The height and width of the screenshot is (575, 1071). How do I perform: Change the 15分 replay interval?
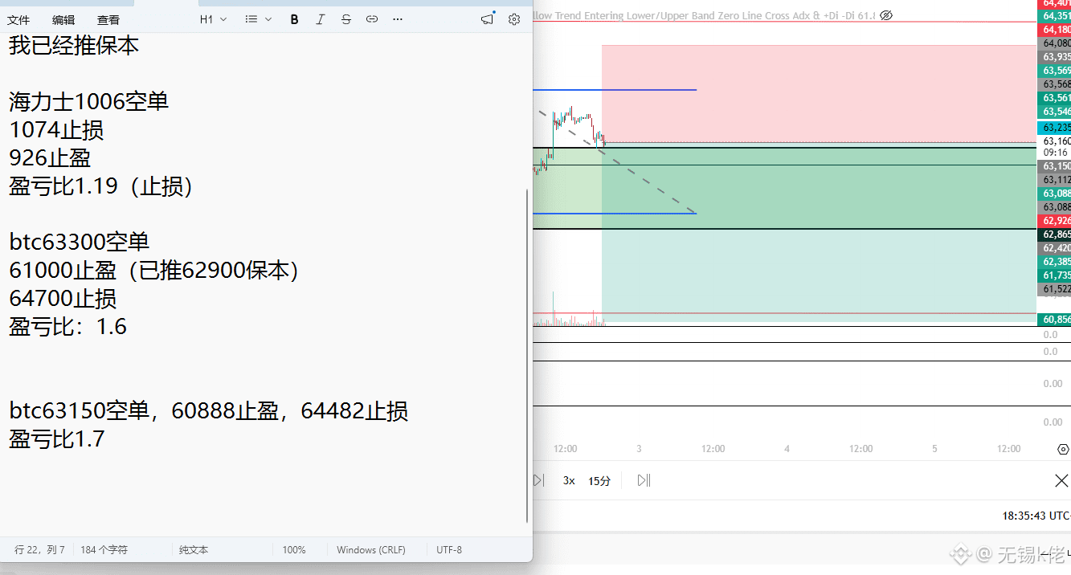(x=599, y=481)
